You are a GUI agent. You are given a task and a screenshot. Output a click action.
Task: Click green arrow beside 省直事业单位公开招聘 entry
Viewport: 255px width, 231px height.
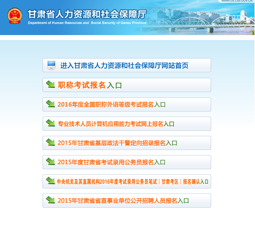(x=50, y=200)
